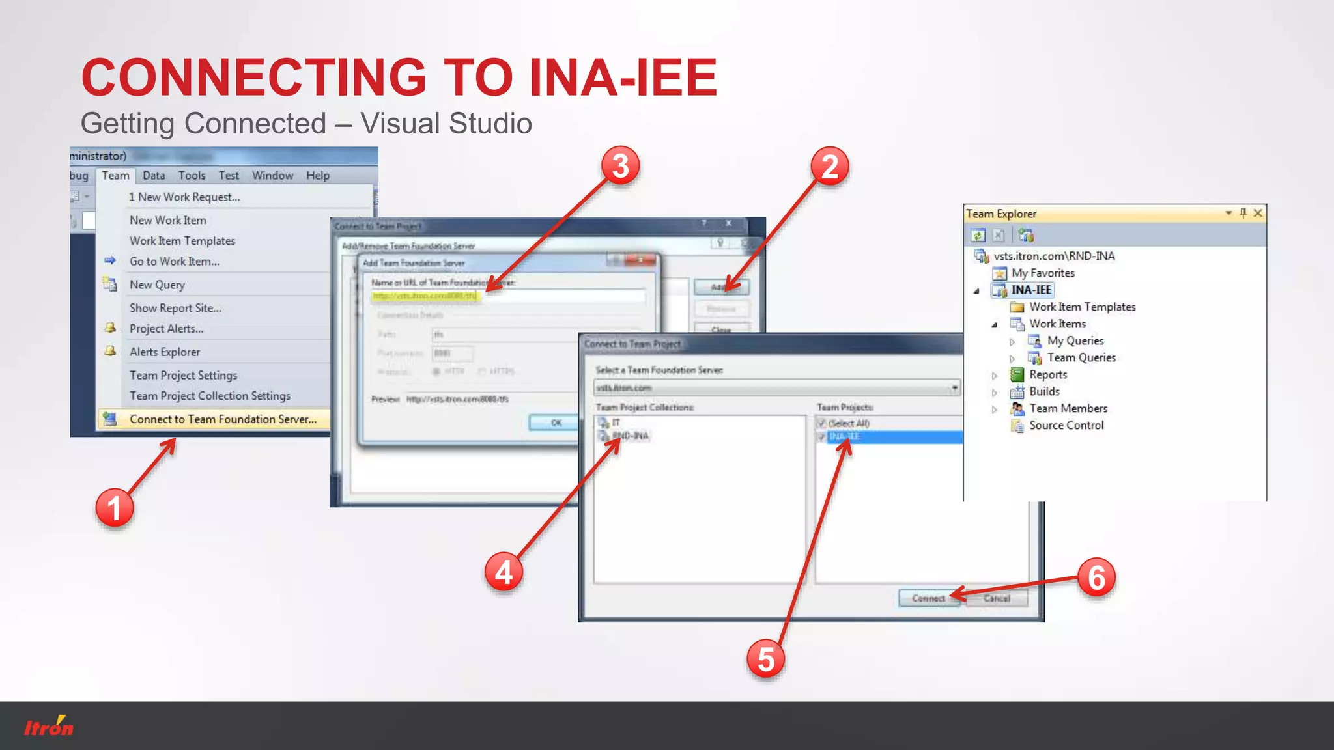Choose 1 New Work Request menu item
Image resolution: width=1334 pixels, height=750 pixels.
[184, 197]
